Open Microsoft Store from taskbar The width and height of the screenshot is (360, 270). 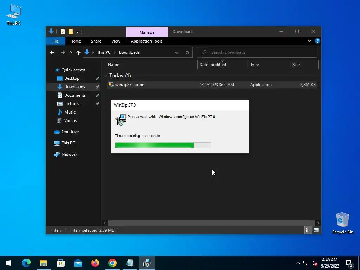(x=60, y=263)
